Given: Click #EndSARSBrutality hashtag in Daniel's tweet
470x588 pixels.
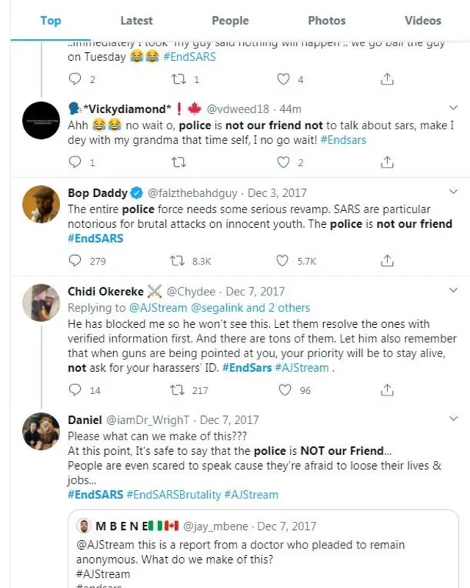Looking at the screenshot, I should (173, 495).
